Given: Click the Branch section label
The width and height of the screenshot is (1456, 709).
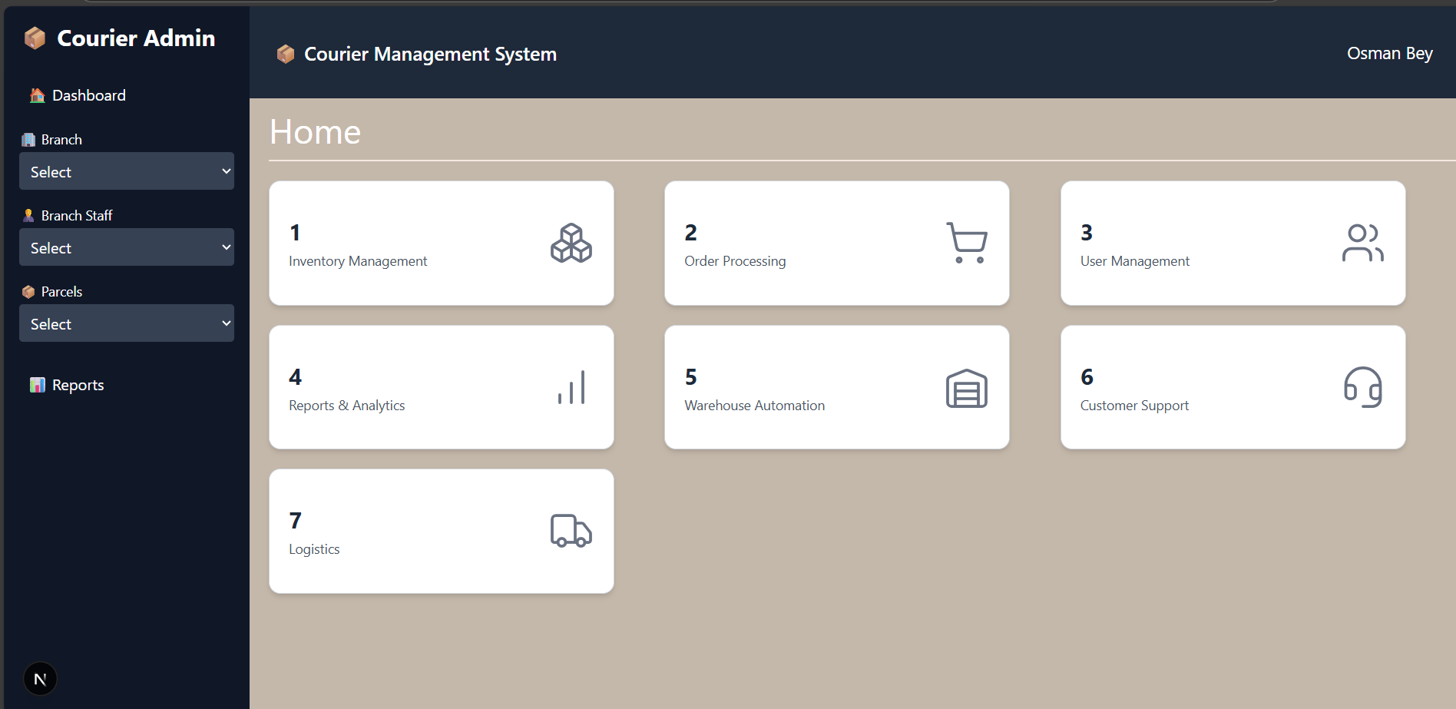Looking at the screenshot, I should [x=61, y=140].
